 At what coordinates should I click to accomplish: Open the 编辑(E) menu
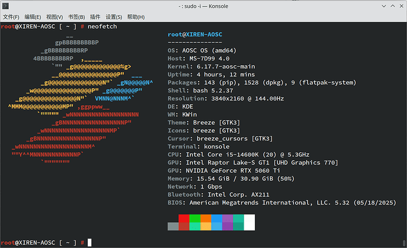coord(34,17)
